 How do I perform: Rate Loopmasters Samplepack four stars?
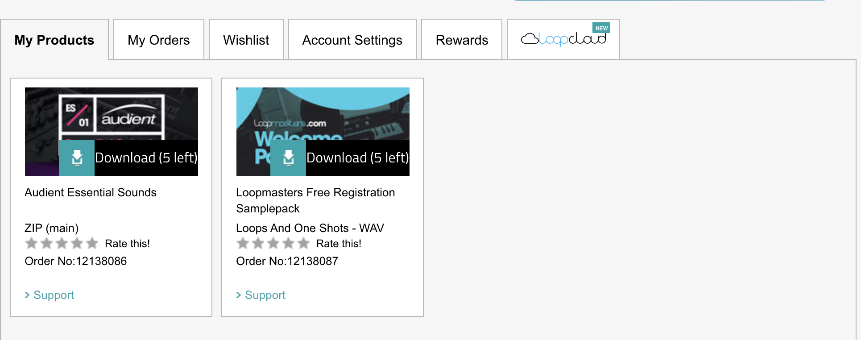288,243
